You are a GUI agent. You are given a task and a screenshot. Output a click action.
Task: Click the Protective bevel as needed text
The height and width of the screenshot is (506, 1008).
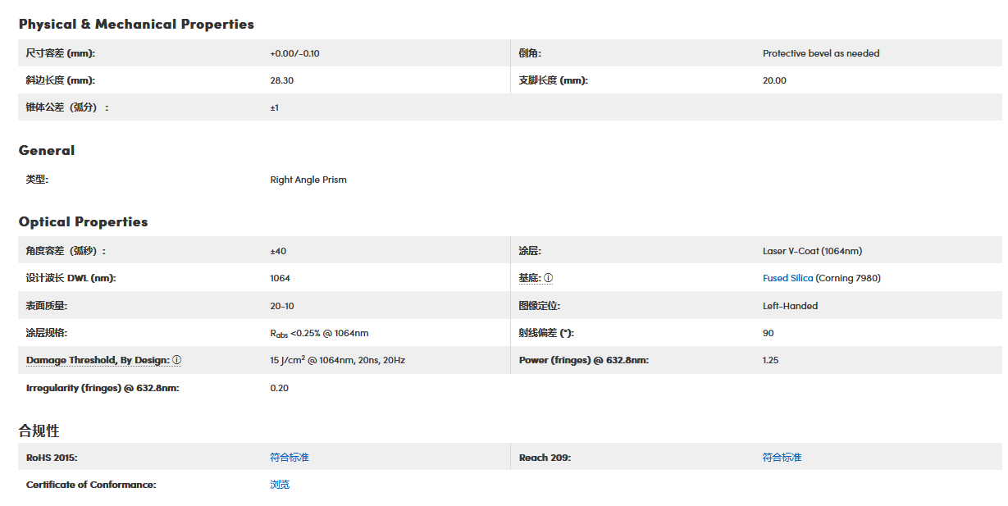click(820, 53)
